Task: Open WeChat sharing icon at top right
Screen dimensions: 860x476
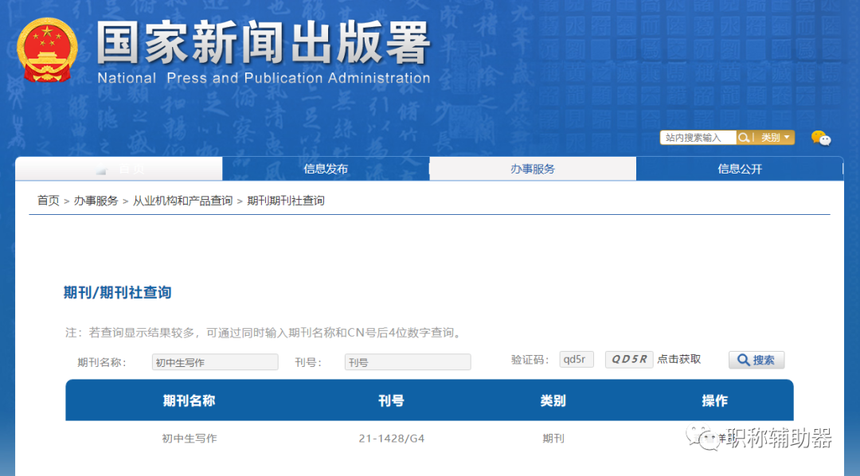Action: 822,137
